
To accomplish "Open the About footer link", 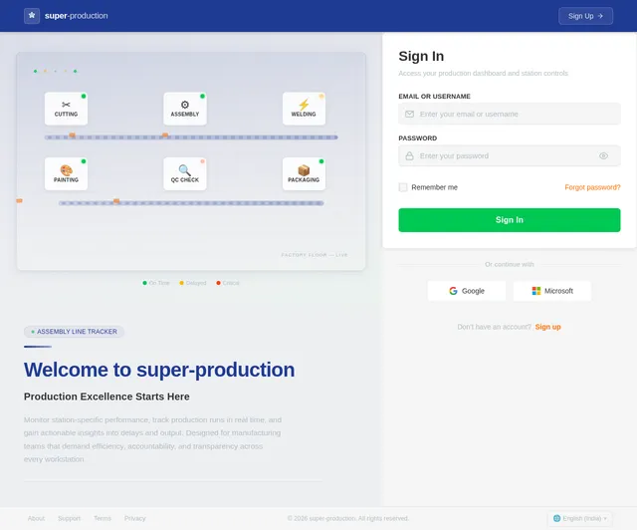I will pyautogui.click(x=36, y=518).
